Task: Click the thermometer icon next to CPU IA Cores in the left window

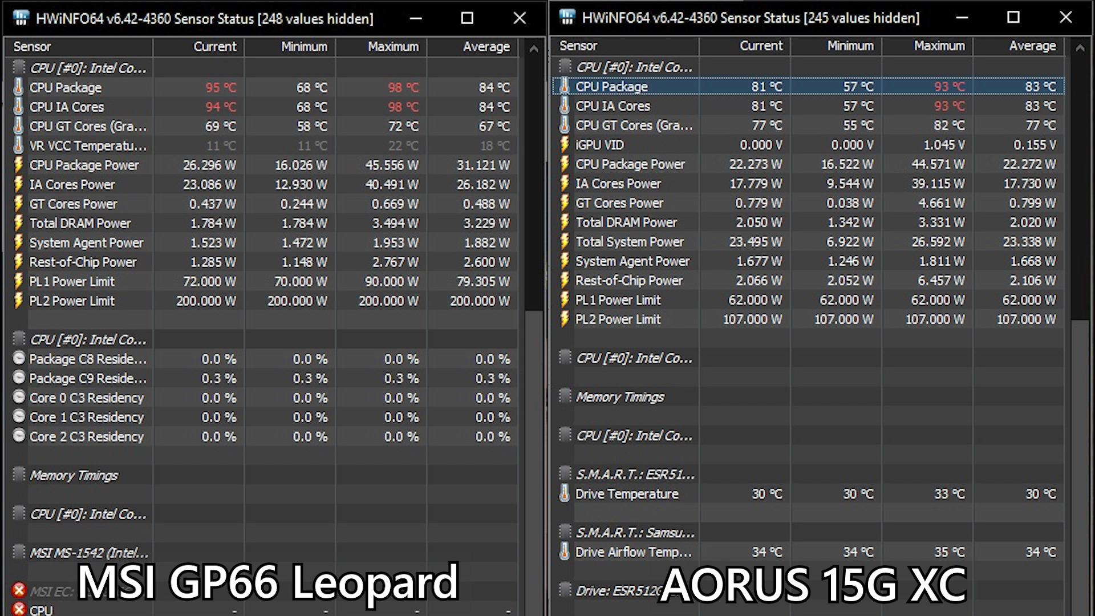Action: 18,107
